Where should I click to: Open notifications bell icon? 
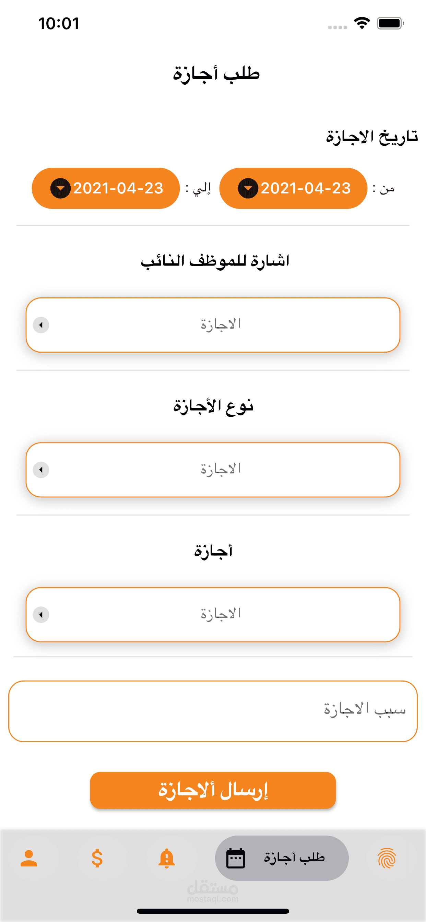coord(166,858)
